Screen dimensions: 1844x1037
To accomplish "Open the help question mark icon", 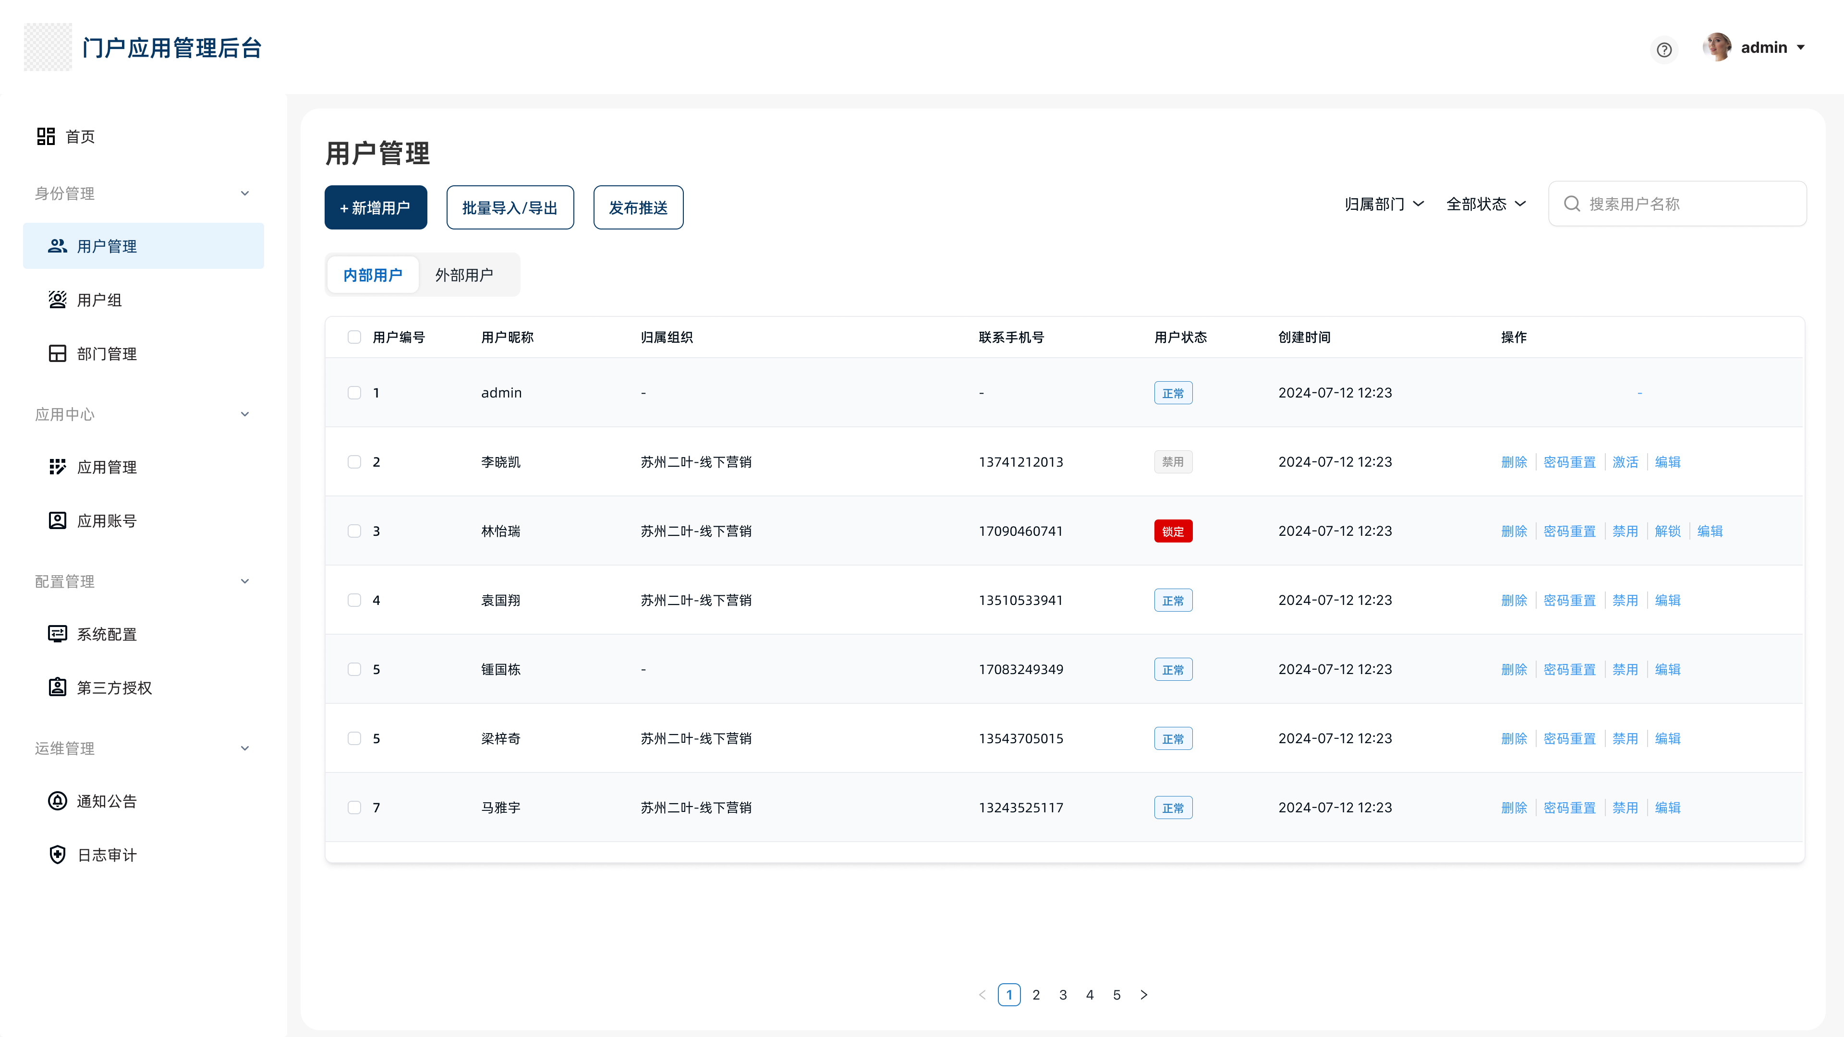I will pyautogui.click(x=1663, y=49).
